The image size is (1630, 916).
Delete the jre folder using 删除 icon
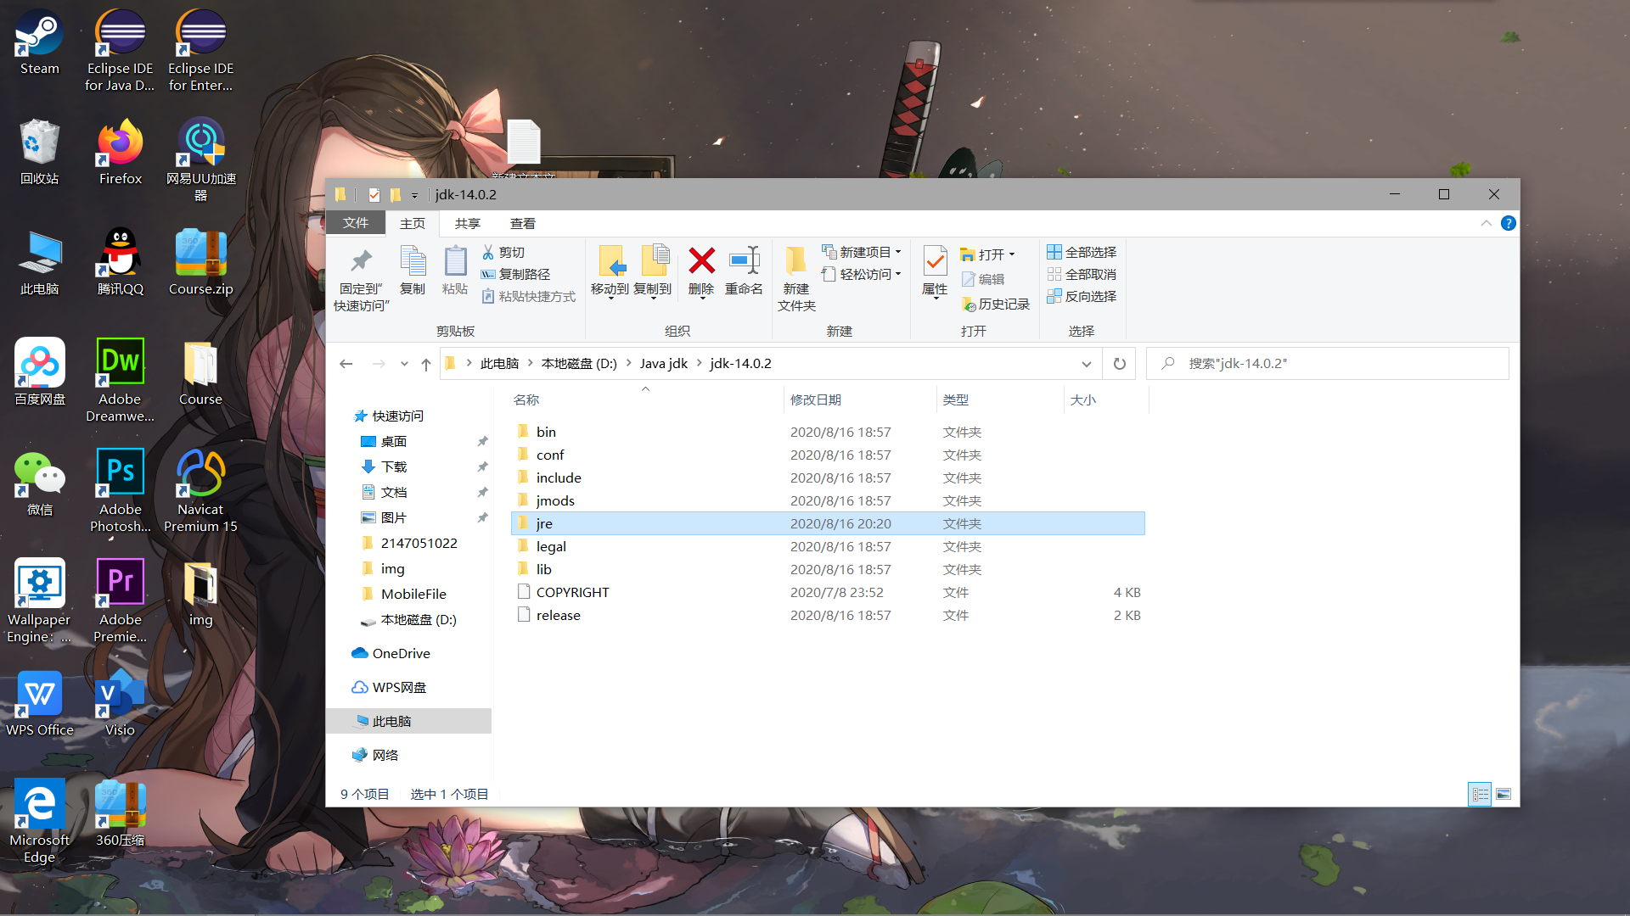(x=700, y=271)
